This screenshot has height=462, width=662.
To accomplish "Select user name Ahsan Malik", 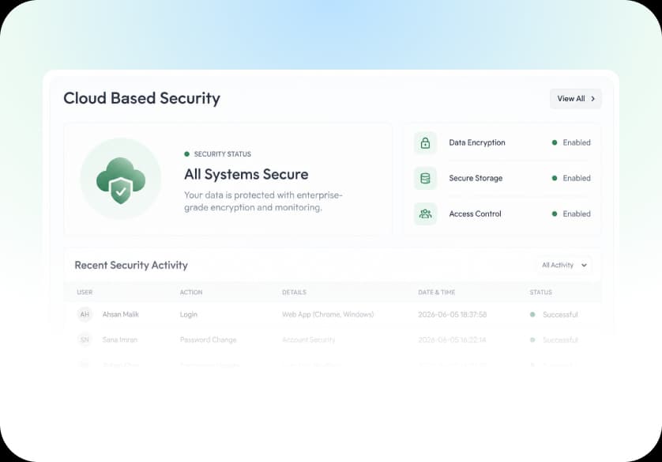I will pyautogui.click(x=121, y=315).
